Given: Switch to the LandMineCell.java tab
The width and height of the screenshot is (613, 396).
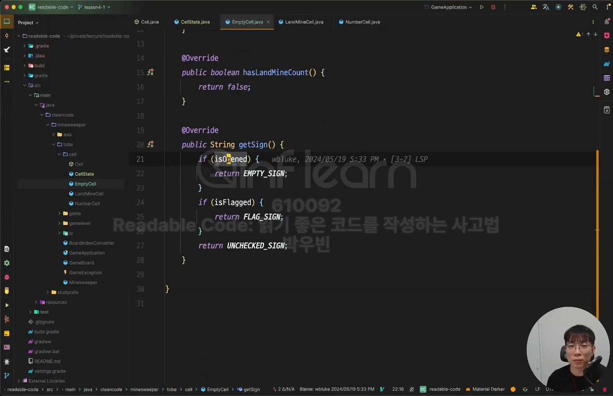Looking at the screenshot, I should point(301,22).
